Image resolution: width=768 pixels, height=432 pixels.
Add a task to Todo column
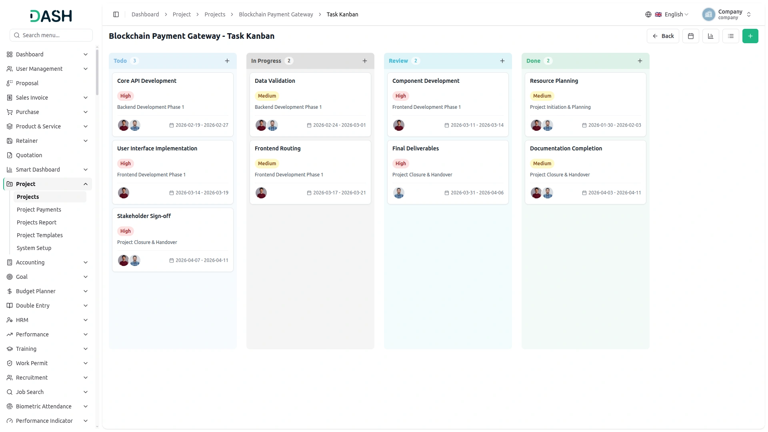pyautogui.click(x=227, y=61)
